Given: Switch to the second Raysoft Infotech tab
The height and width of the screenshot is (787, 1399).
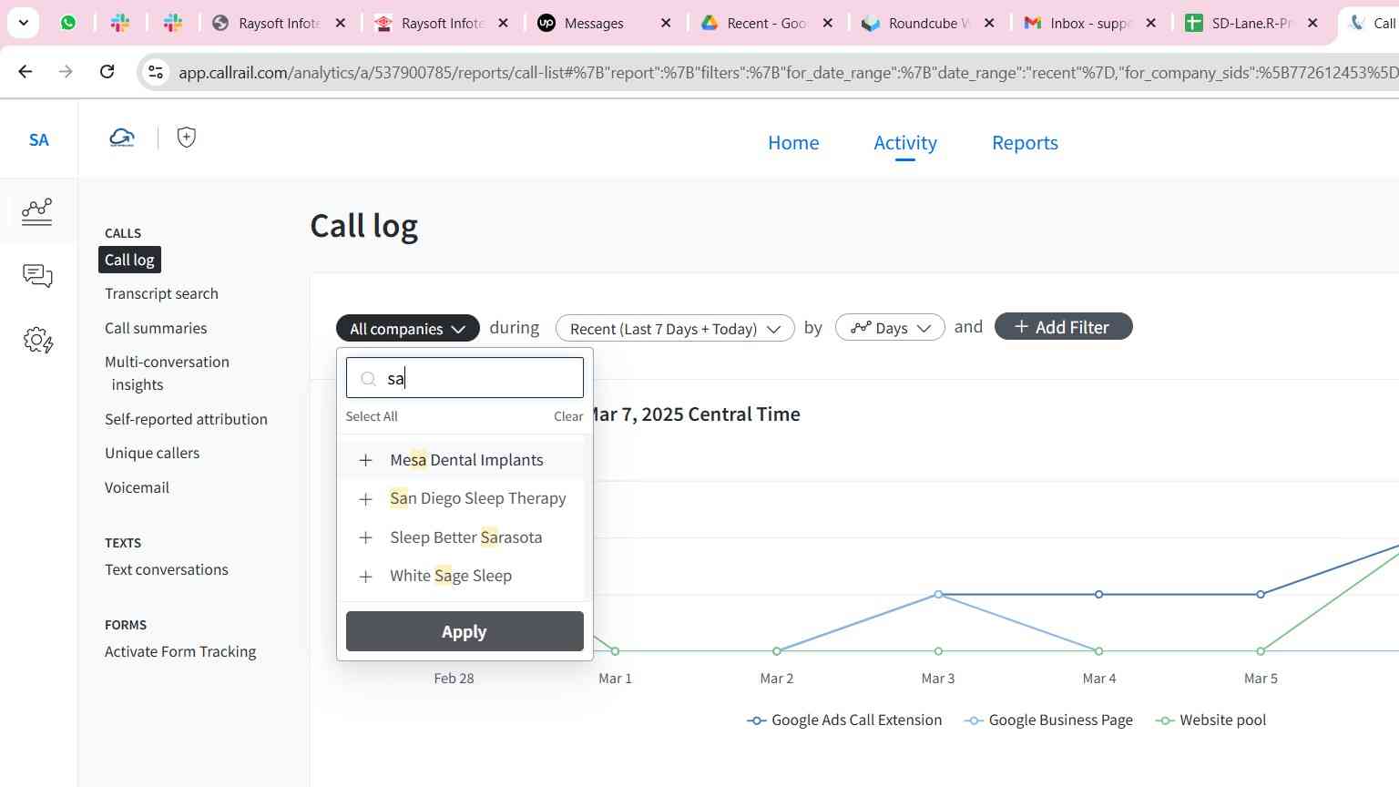Looking at the screenshot, I should tap(431, 23).
